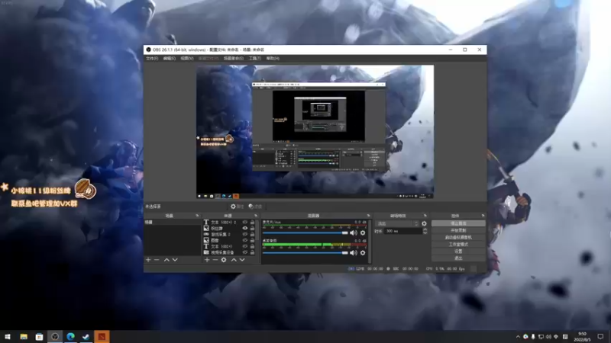Open the scene transition properties gear
The image size is (611, 343).
point(424,223)
